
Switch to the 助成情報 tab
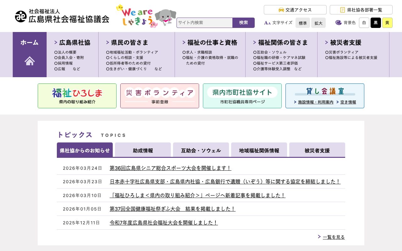[143, 151]
